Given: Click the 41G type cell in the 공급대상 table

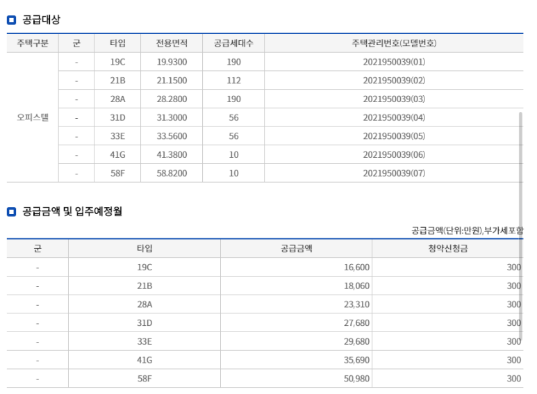Looking at the screenshot, I should point(117,154).
